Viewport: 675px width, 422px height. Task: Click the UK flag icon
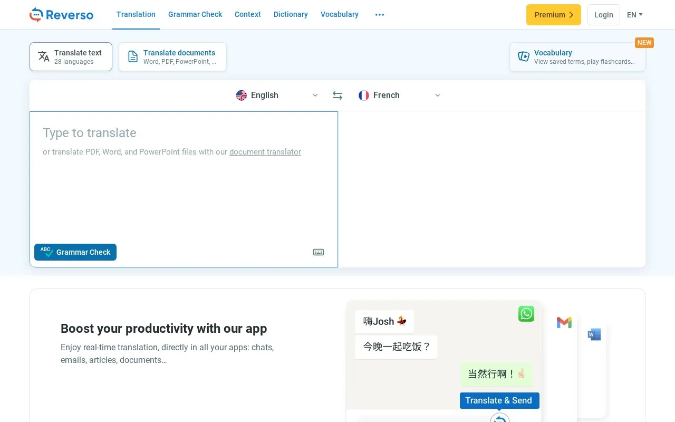[242, 95]
